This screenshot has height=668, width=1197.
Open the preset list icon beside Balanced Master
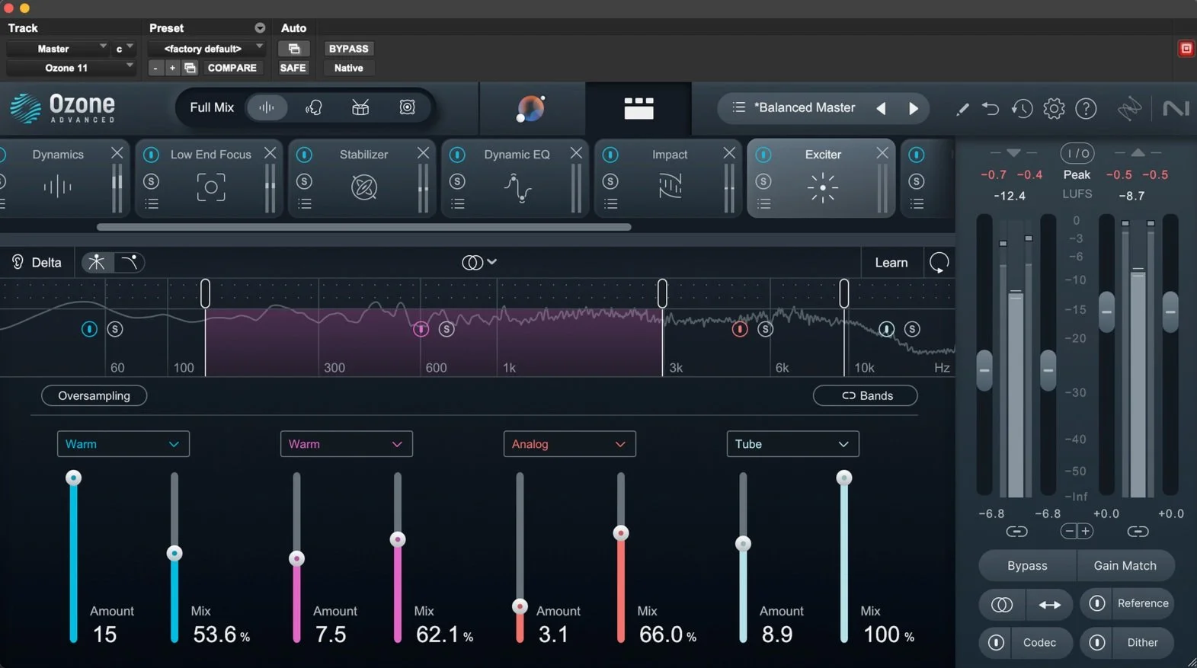(x=738, y=107)
